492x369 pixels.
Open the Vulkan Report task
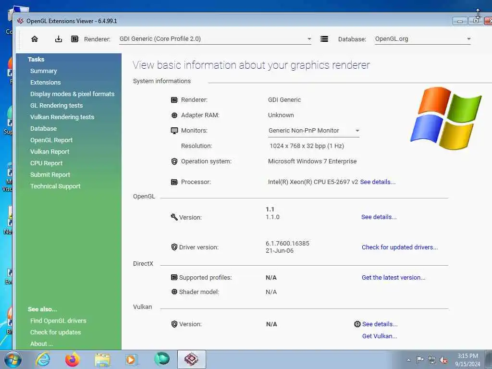pyautogui.click(x=49, y=151)
